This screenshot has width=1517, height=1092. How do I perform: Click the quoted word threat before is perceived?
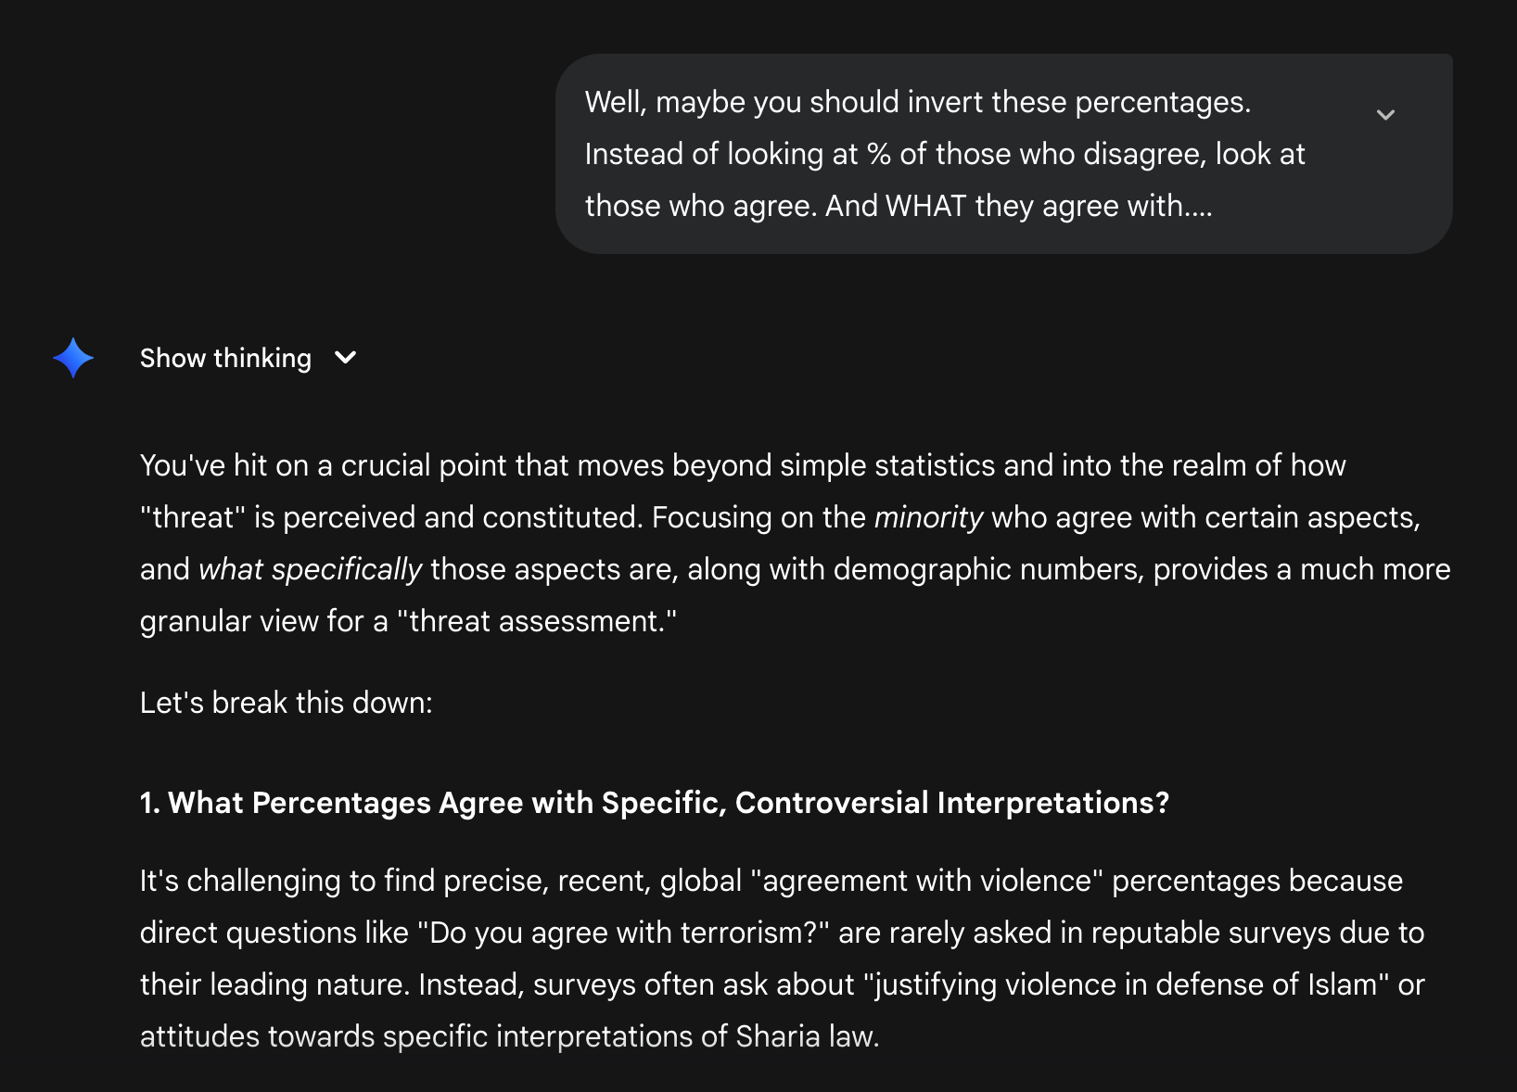193,517
